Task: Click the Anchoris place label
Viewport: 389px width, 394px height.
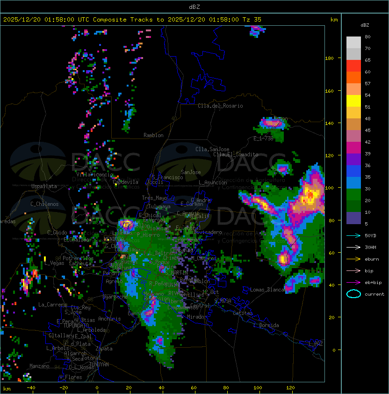Action: coord(109,319)
